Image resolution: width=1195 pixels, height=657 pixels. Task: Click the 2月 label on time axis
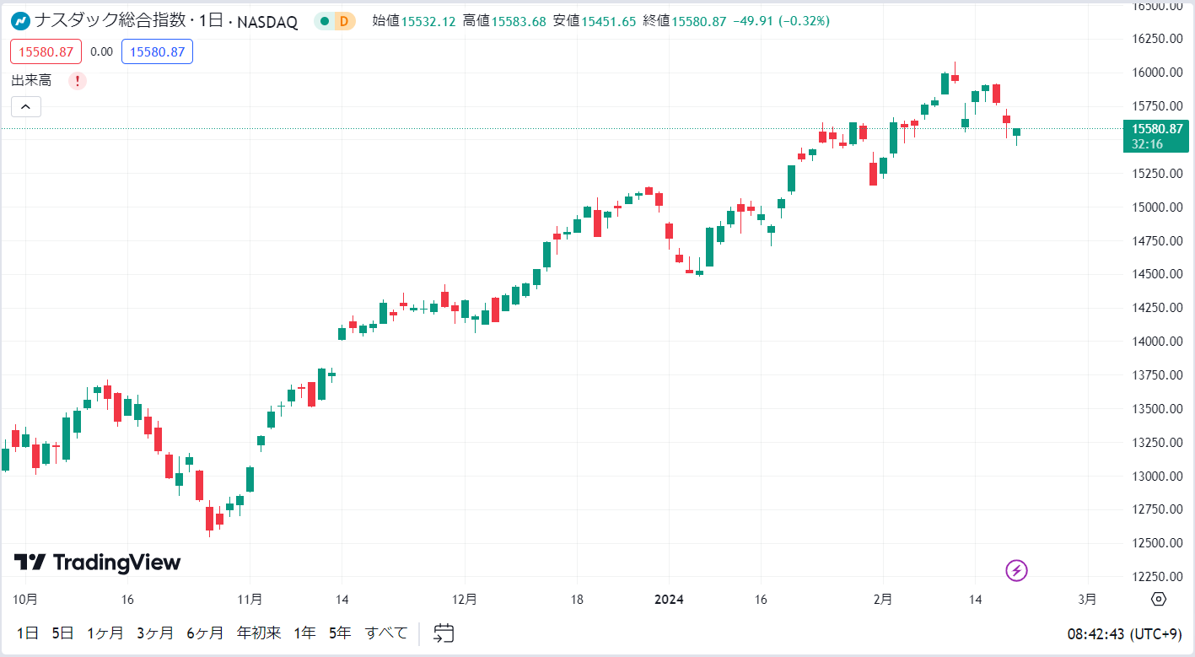coord(882,600)
